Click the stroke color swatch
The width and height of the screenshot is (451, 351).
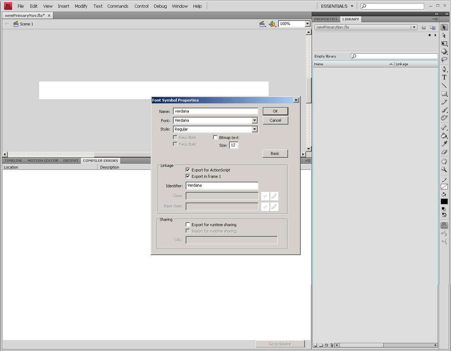pos(444,187)
